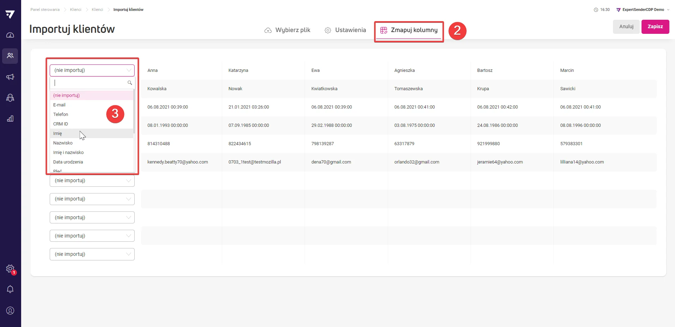Open the reports bar chart icon
Viewport: 675px width, 327px height.
pyautogui.click(x=10, y=119)
